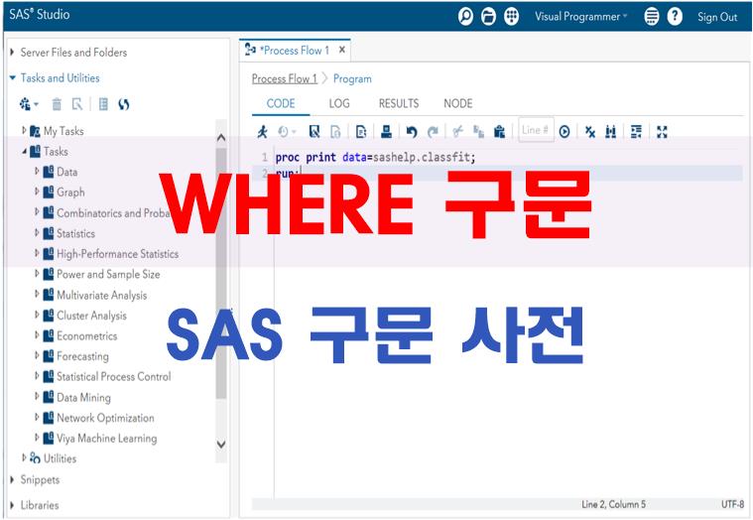Click the Copy icon in code toolbar
Viewport: 753px width, 520px height.
point(478,131)
